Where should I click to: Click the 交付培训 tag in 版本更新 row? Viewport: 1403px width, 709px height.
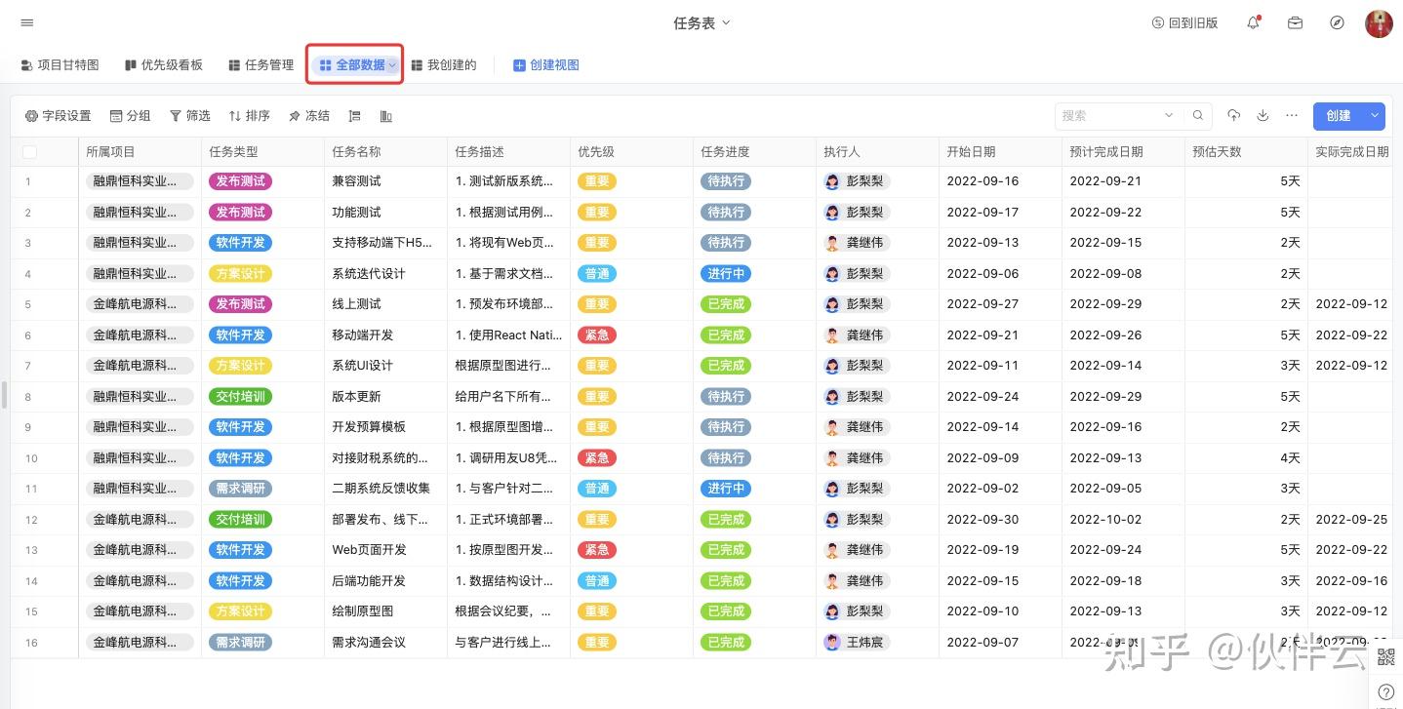[x=240, y=396]
